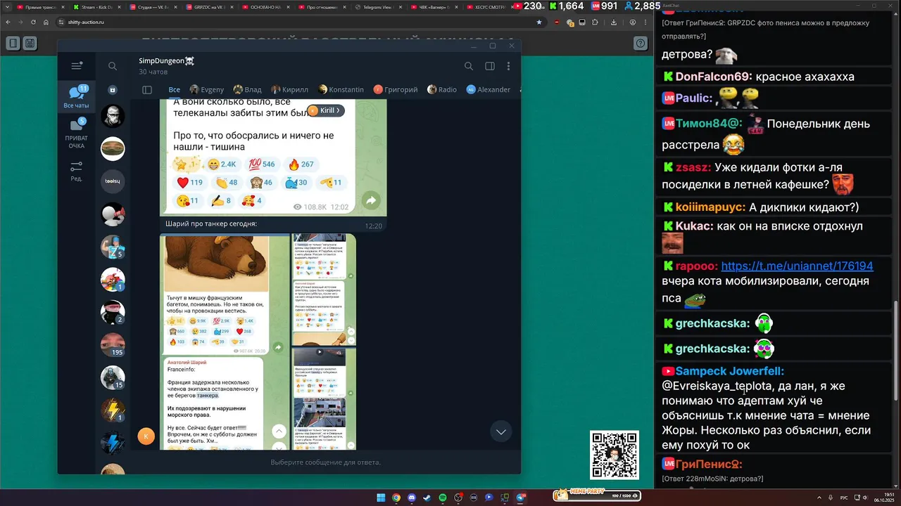901x506 pixels.
Task: Click the 'Анатолий Шарий' author name
Action: (x=187, y=363)
